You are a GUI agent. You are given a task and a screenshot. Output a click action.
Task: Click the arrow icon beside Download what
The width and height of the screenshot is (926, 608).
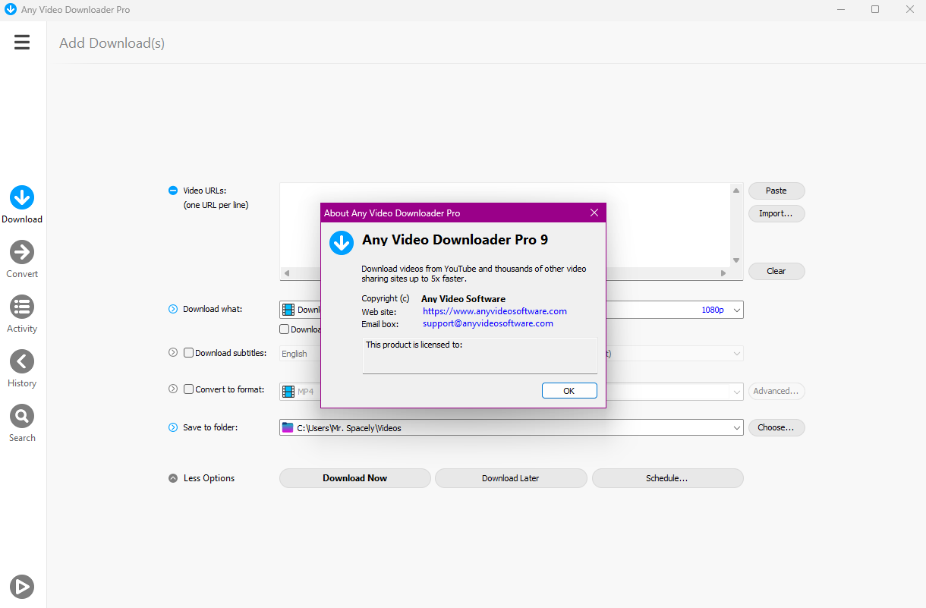coord(172,309)
